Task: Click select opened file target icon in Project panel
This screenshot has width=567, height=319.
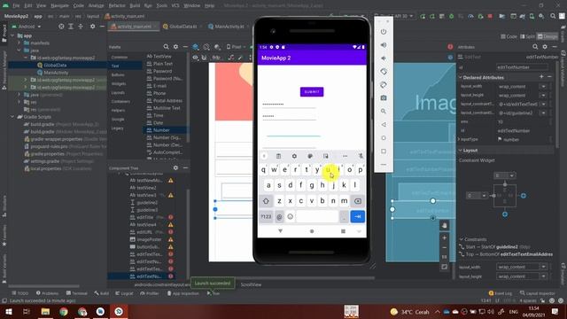Action: tap(61, 27)
